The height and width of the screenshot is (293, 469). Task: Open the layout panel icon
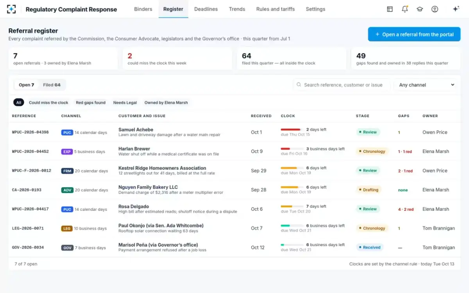point(390,9)
